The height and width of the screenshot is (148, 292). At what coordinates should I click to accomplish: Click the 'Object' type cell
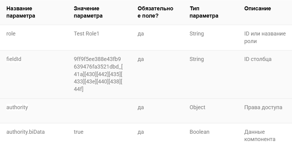click(198, 107)
